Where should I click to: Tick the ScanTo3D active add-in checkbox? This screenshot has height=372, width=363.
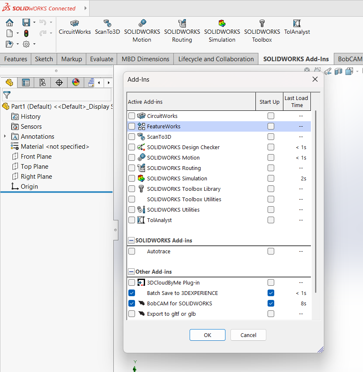pos(132,137)
